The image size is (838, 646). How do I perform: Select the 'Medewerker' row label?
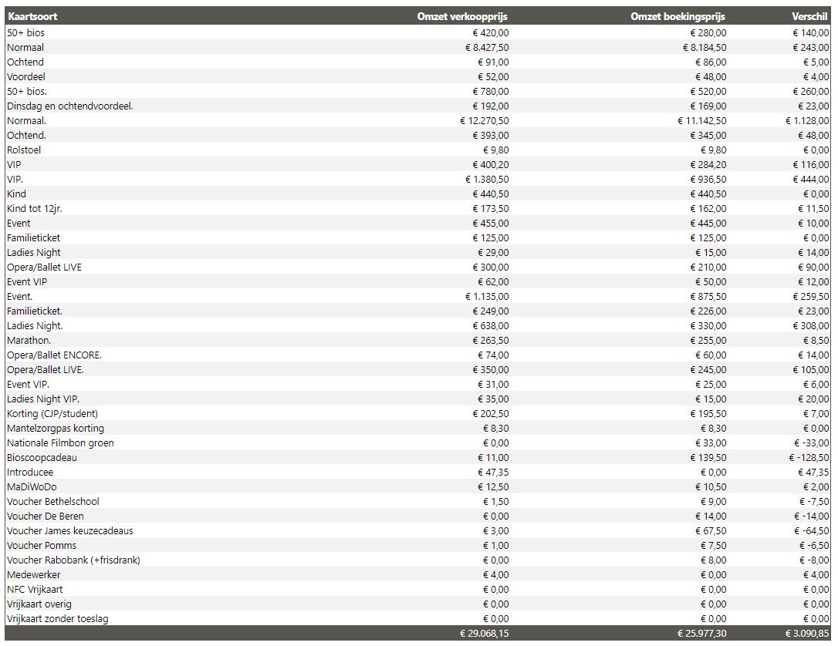coord(34,575)
